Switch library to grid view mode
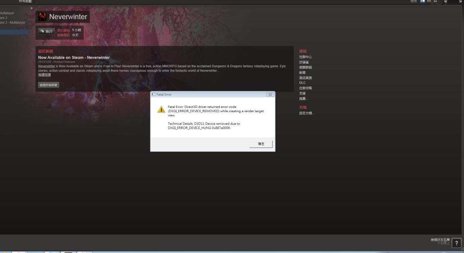The width and height of the screenshot is (464, 253). tap(435, 1)
